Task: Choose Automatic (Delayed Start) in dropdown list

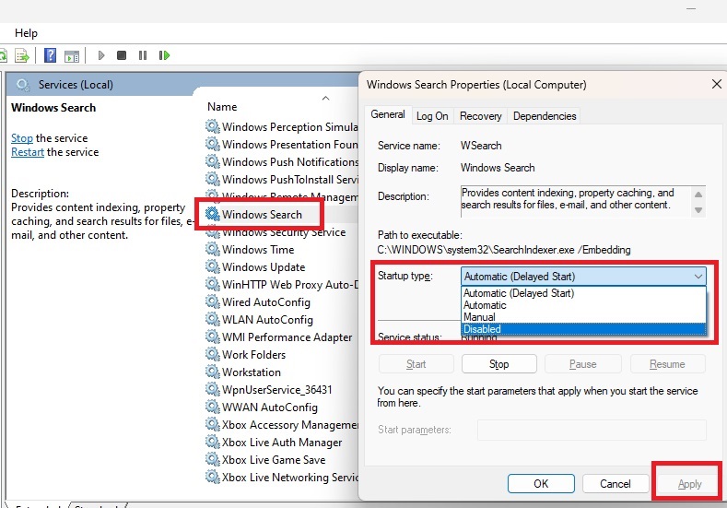Action: [584, 293]
